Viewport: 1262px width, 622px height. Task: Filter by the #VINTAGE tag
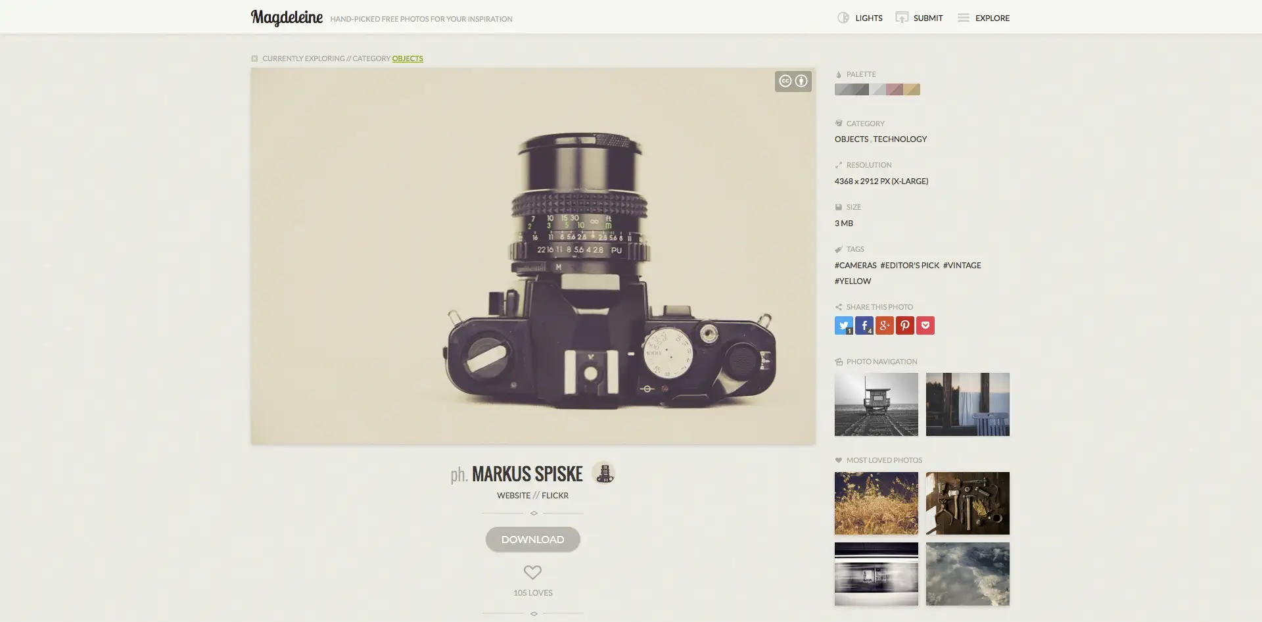click(962, 266)
